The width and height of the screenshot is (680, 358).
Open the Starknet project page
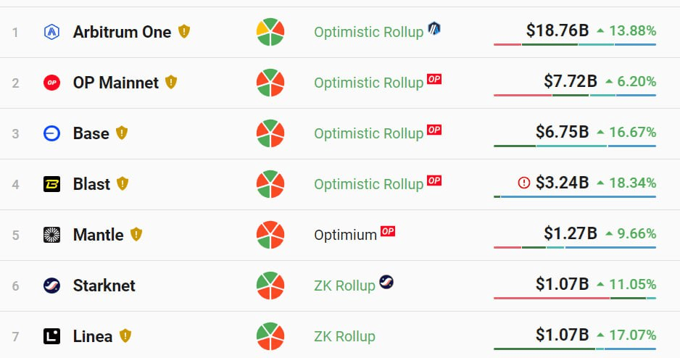tap(104, 286)
